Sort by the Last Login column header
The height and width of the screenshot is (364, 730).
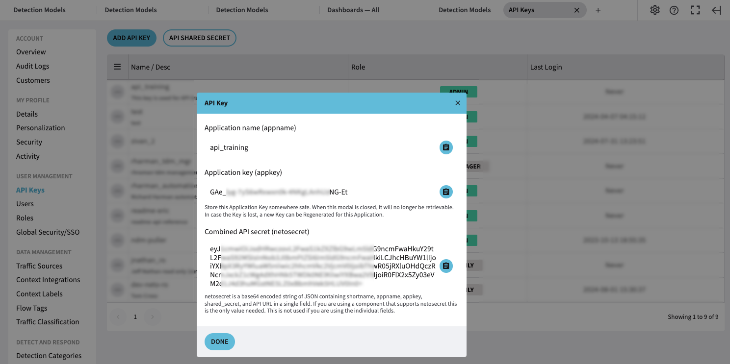coord(546,67)
